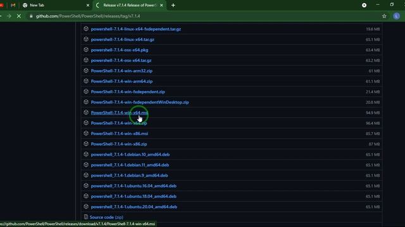Click the media control circle icon in title bar

[364, 5]
